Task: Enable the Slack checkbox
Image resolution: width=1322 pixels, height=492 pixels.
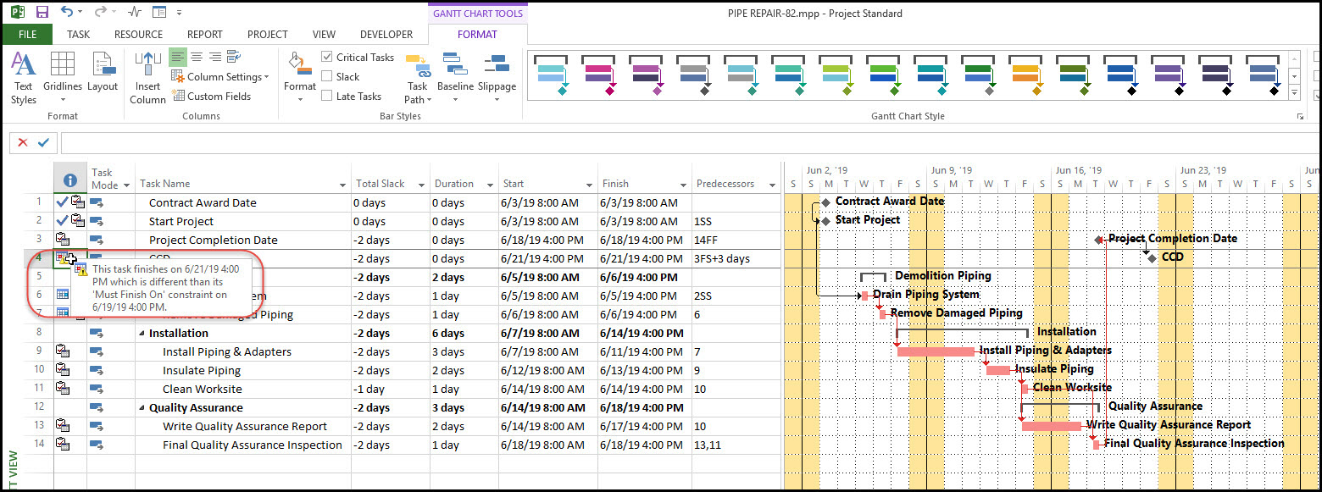Action: pos(327,76)
